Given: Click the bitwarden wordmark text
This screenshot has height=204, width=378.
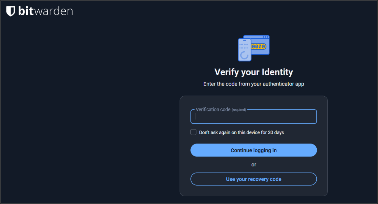Looking at the screenshot, I should [x=45, y=11].
